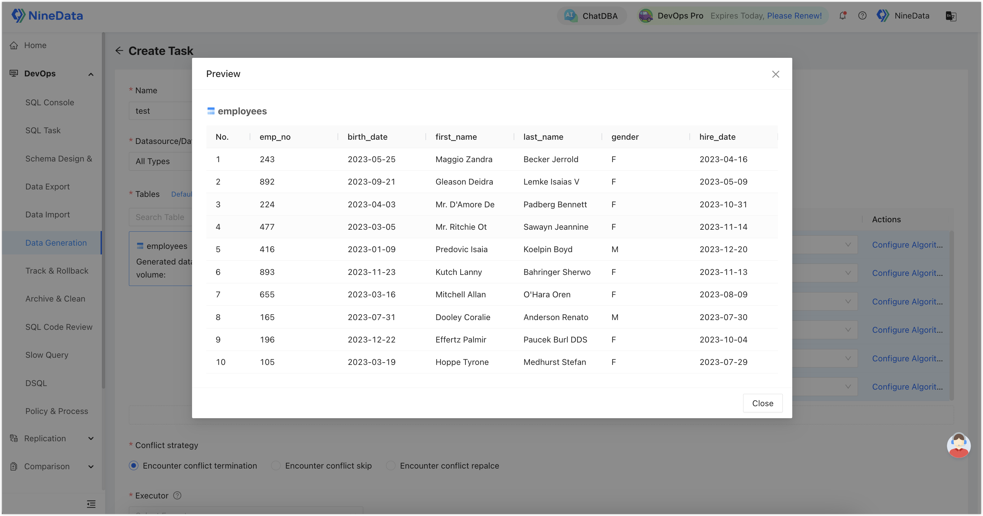Image resolution: width=983 pixels, height=516 pixels.
Task: Open Policy & Process in sidebar
Action: tap(57, 411)
